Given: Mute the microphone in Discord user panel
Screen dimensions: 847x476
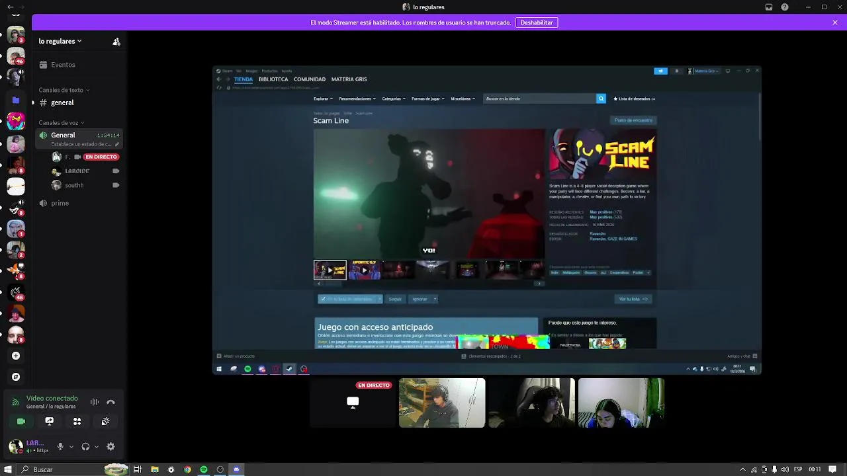Looking at the screenshot, I should [60, 447].
